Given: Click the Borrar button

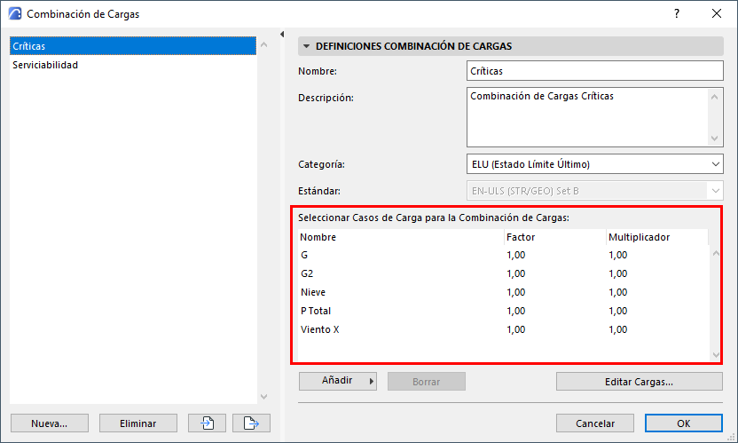Looking at the screenshot, I should pos(427,381).
